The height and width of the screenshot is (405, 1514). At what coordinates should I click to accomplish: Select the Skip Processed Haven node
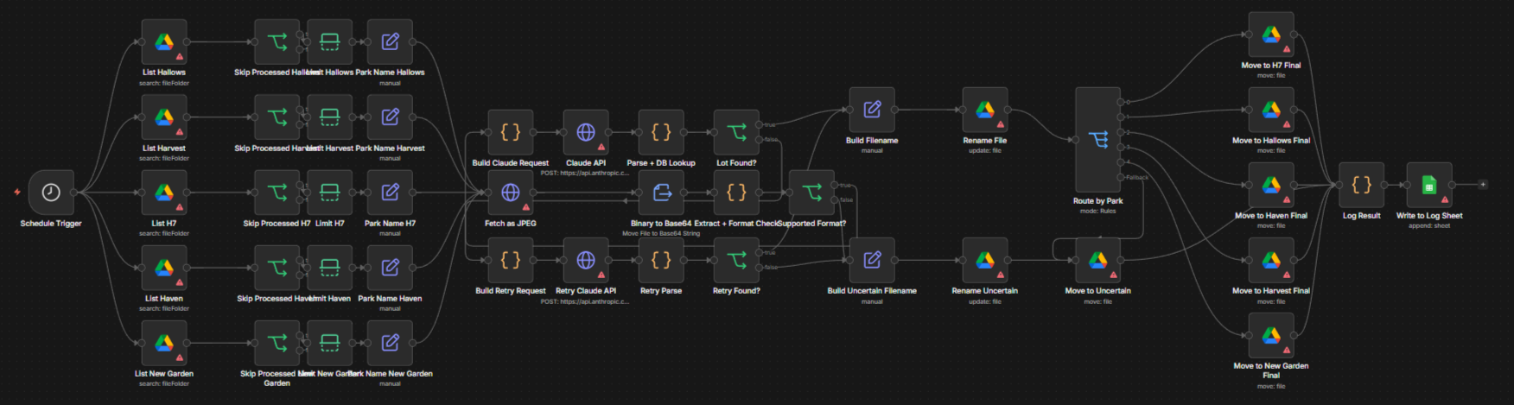pos(277,267)
